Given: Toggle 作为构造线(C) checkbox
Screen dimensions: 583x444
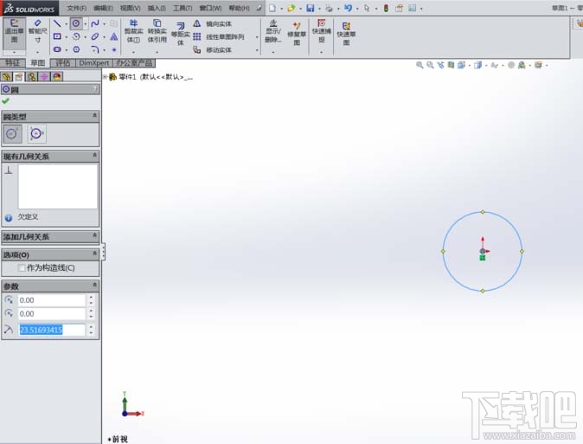Looking at the screenshot, I should tap(22, 267).
